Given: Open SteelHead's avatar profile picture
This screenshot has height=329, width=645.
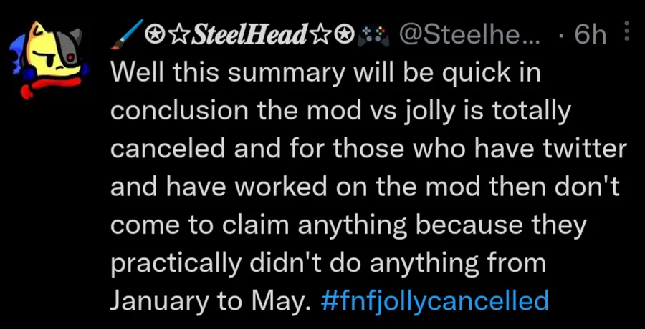Looking at the screenshot, I should tap(49, 60).
